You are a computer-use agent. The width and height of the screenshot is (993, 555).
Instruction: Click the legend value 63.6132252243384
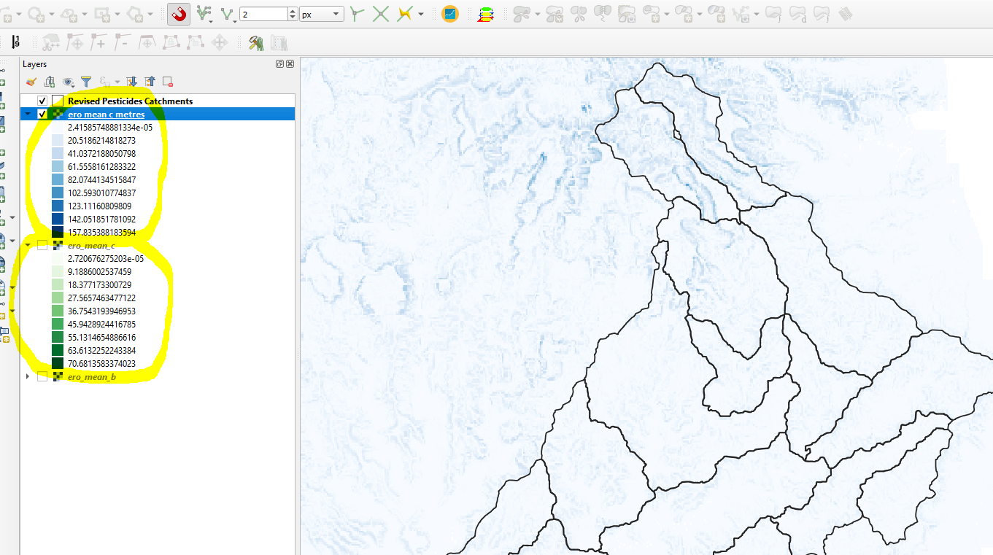tap(101, 351)
